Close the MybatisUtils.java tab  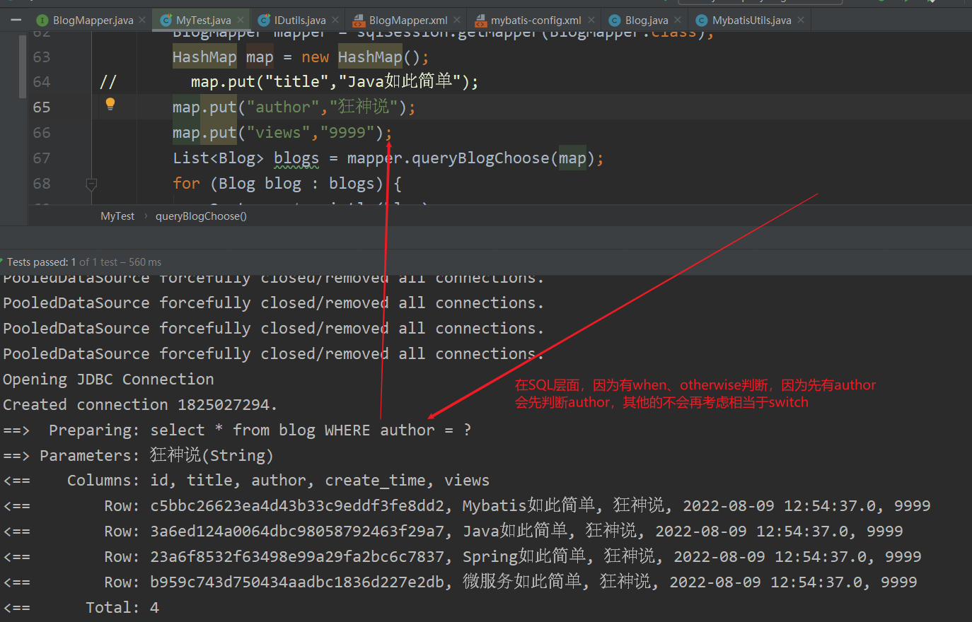point(801,20)
